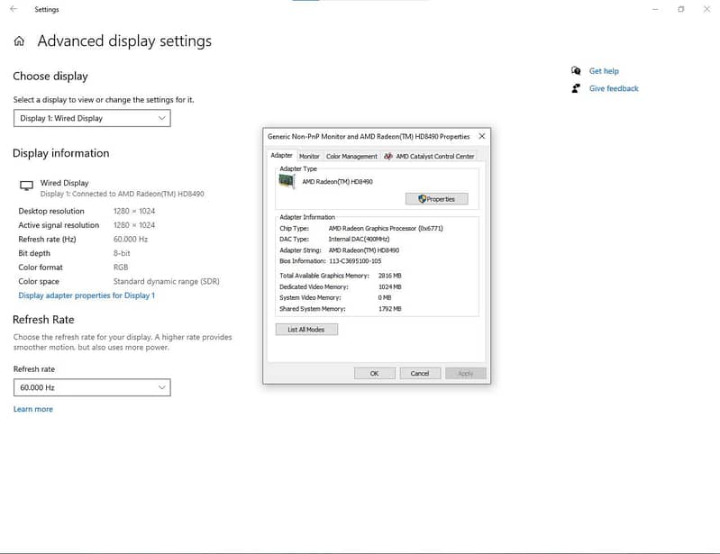Close the Settings window
This screenshot has width=720, height=554.
coord(706,9)
